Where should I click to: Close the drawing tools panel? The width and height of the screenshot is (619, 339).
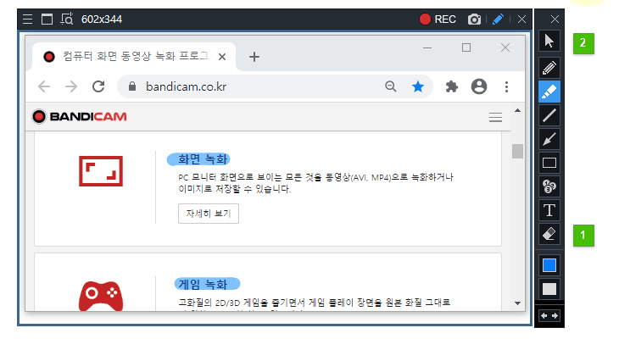(x=555, y=19)
